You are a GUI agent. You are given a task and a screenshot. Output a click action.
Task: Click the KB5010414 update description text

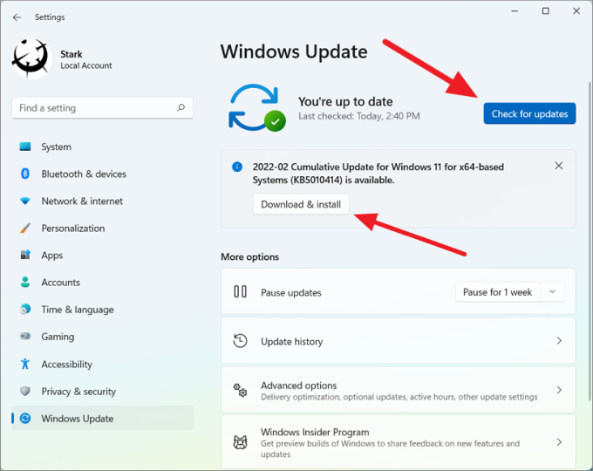click(378, 174)
